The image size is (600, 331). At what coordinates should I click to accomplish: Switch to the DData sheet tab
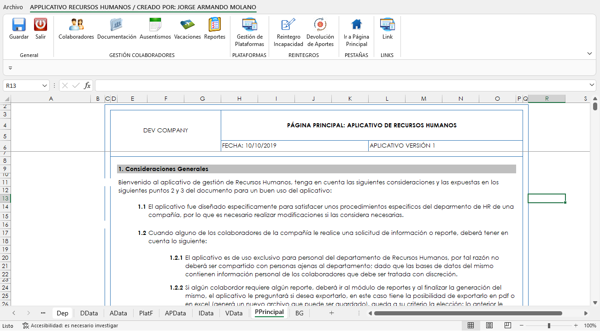[89, 313]
